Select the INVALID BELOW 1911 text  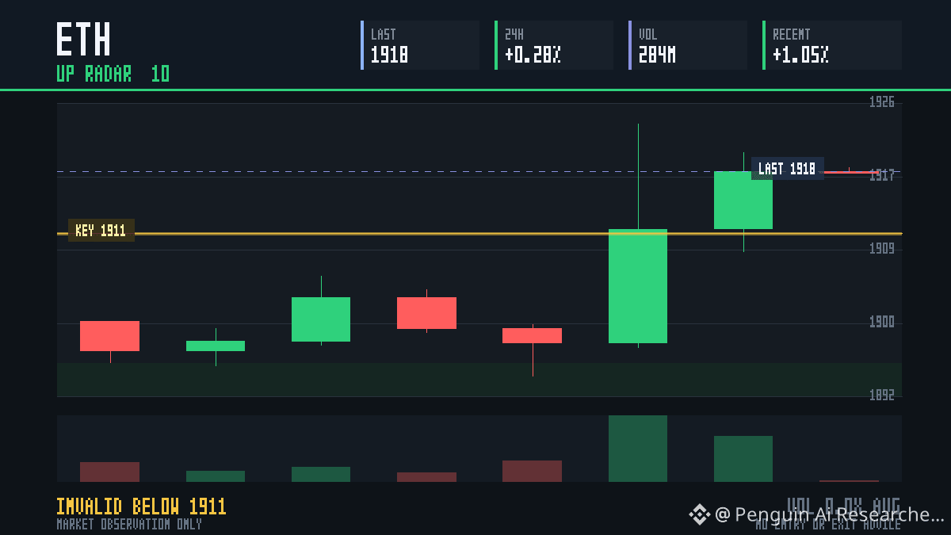(x=141, y=506)
